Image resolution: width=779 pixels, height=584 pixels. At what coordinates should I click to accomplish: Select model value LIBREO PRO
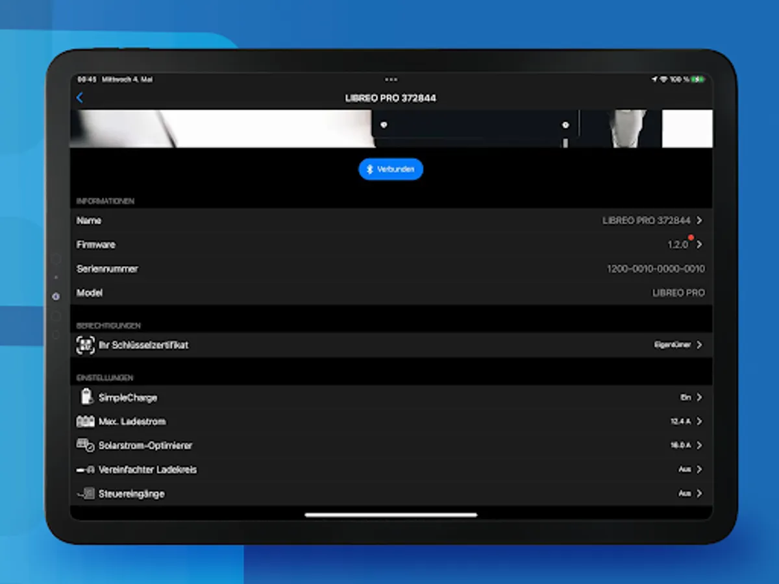[x=678, y=293]
